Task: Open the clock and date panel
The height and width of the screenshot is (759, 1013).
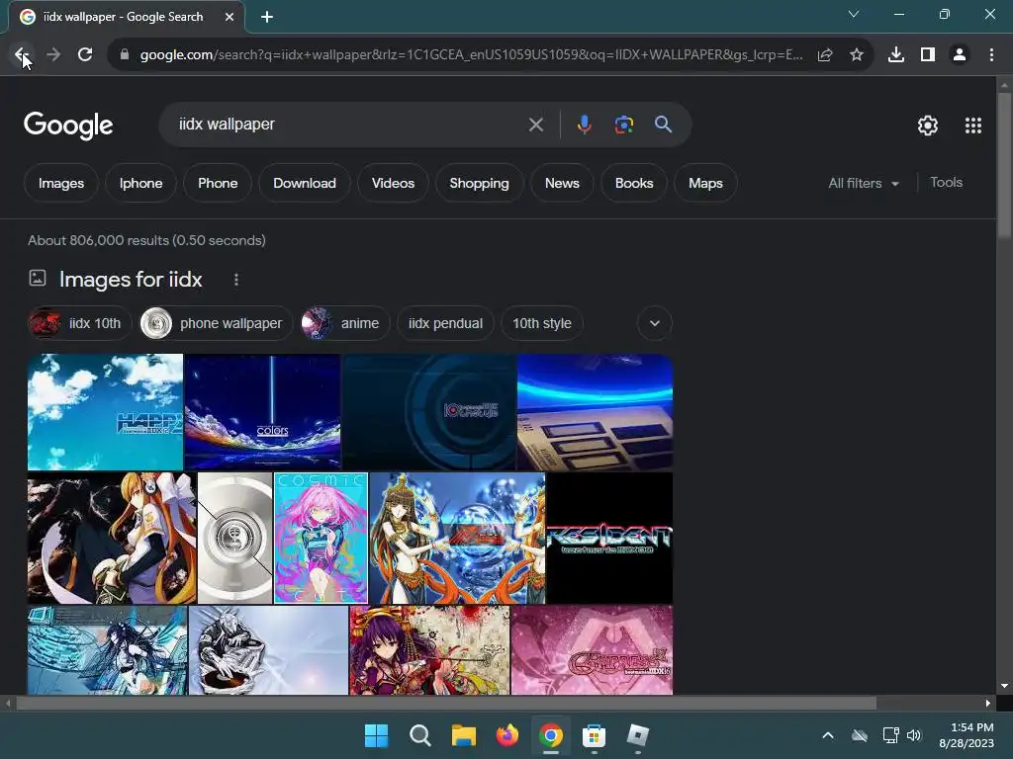Action: tap(966, 735)
